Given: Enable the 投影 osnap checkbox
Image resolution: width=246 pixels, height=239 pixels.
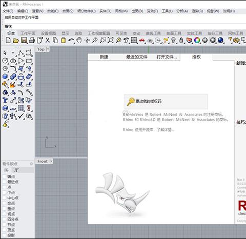Looking at the screenshot, I should pos(4,235).
